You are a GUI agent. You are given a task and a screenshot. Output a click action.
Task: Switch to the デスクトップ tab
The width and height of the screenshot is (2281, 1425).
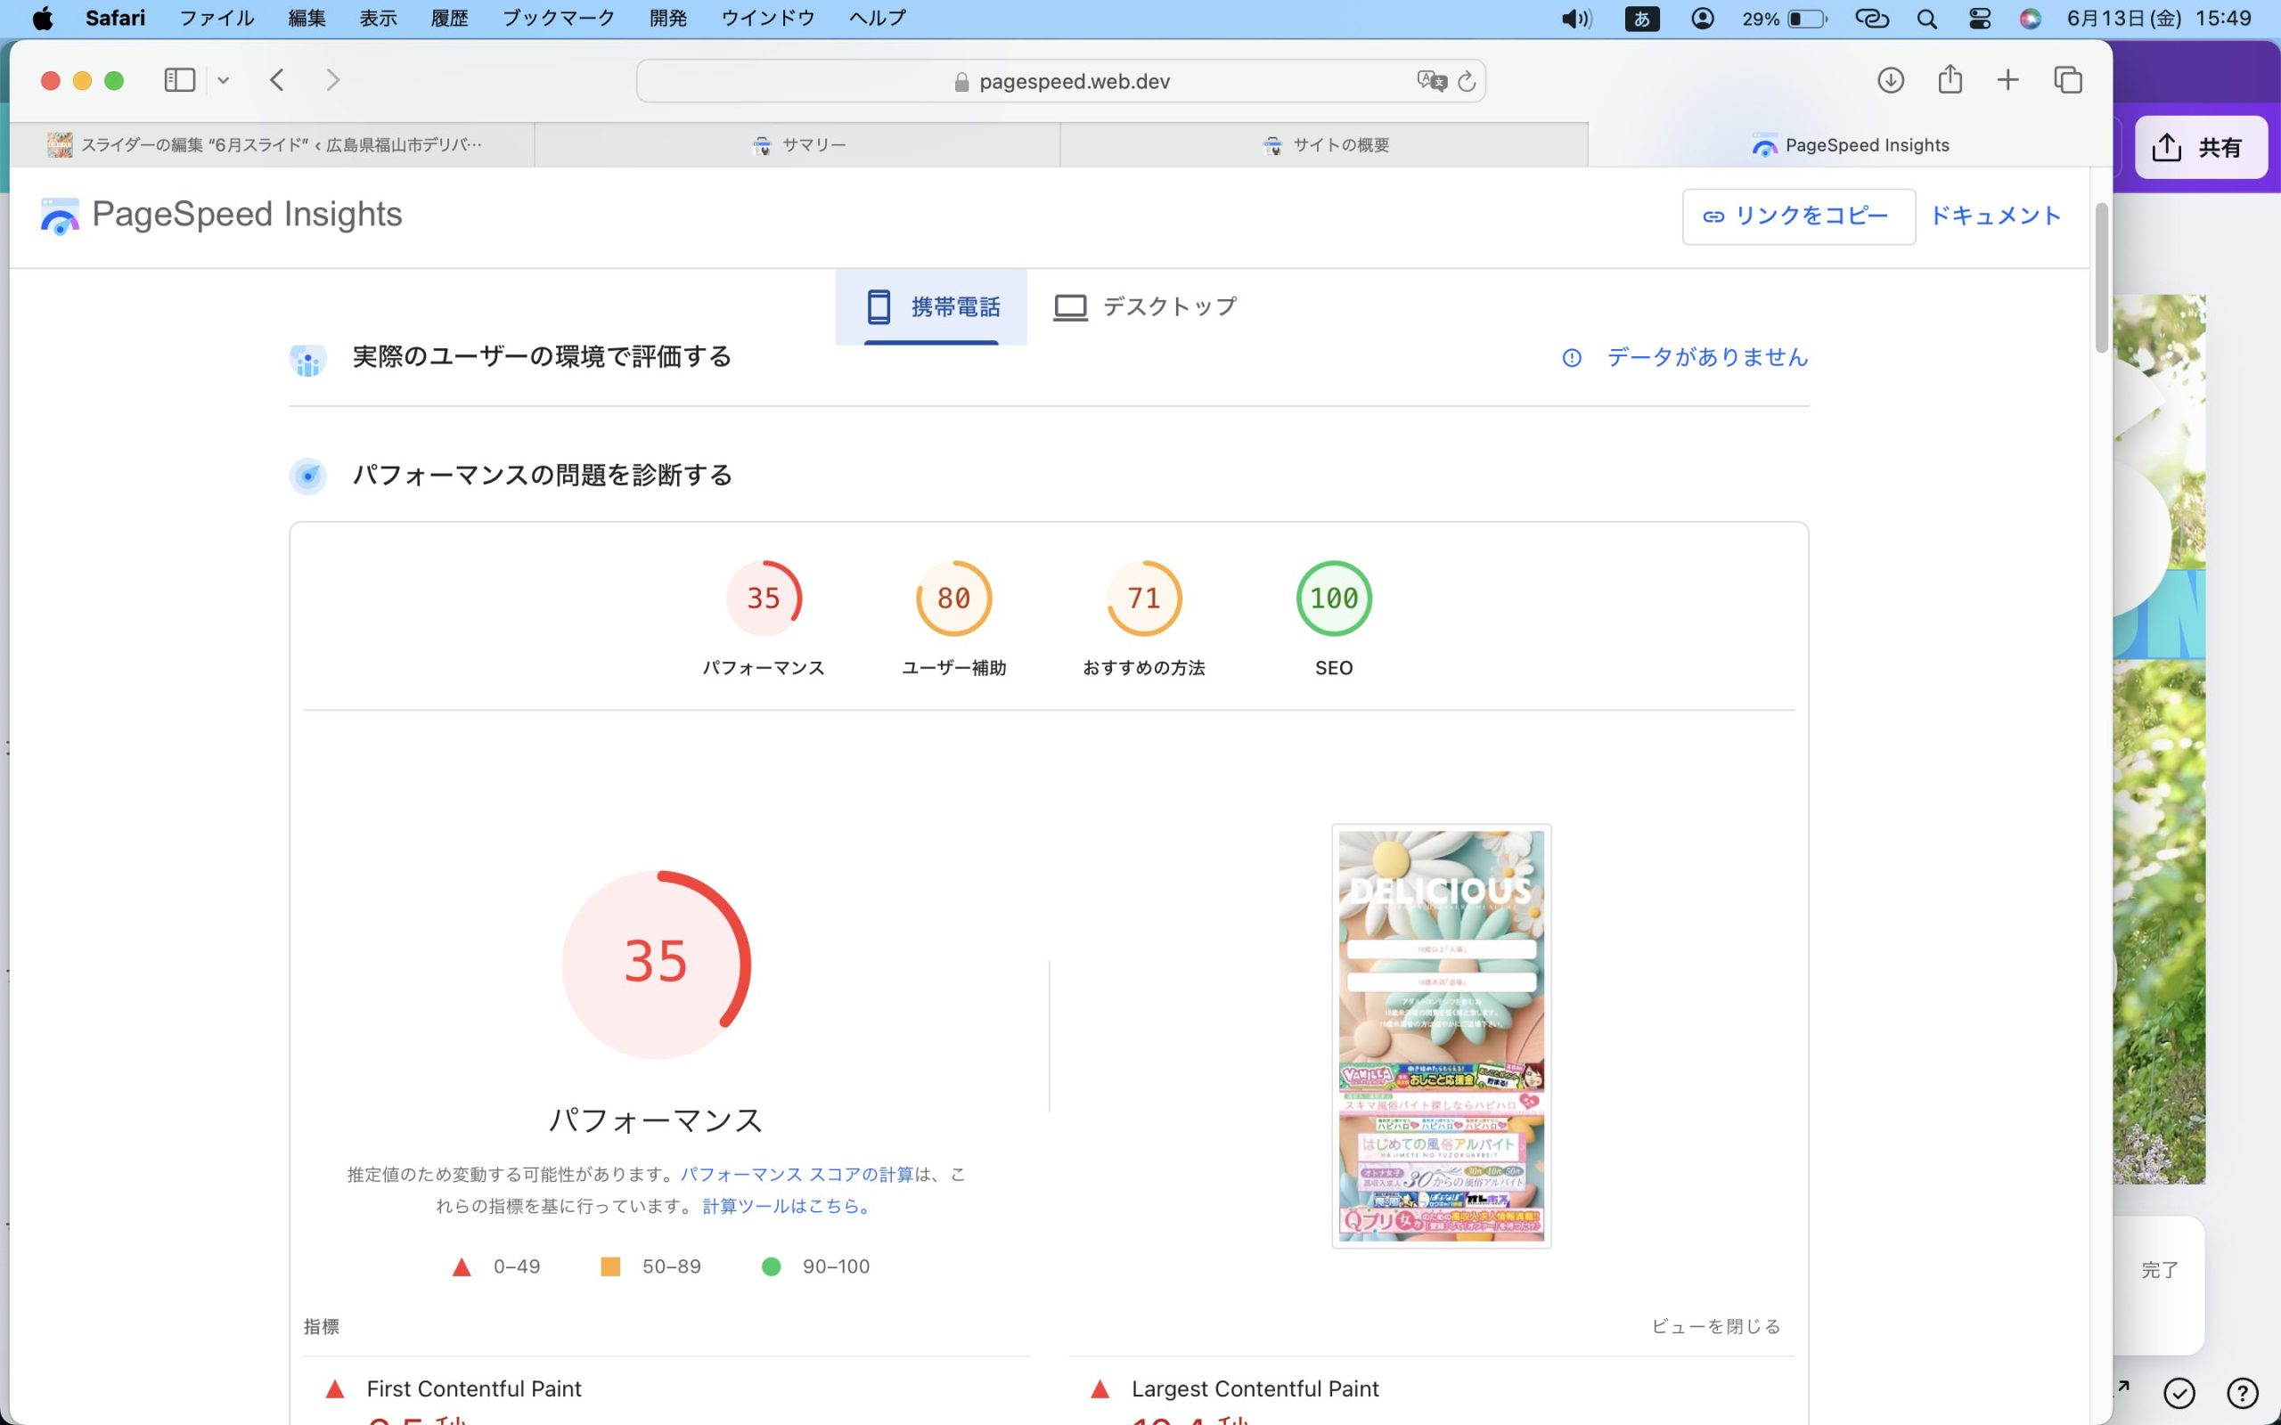pos(1145,306)
